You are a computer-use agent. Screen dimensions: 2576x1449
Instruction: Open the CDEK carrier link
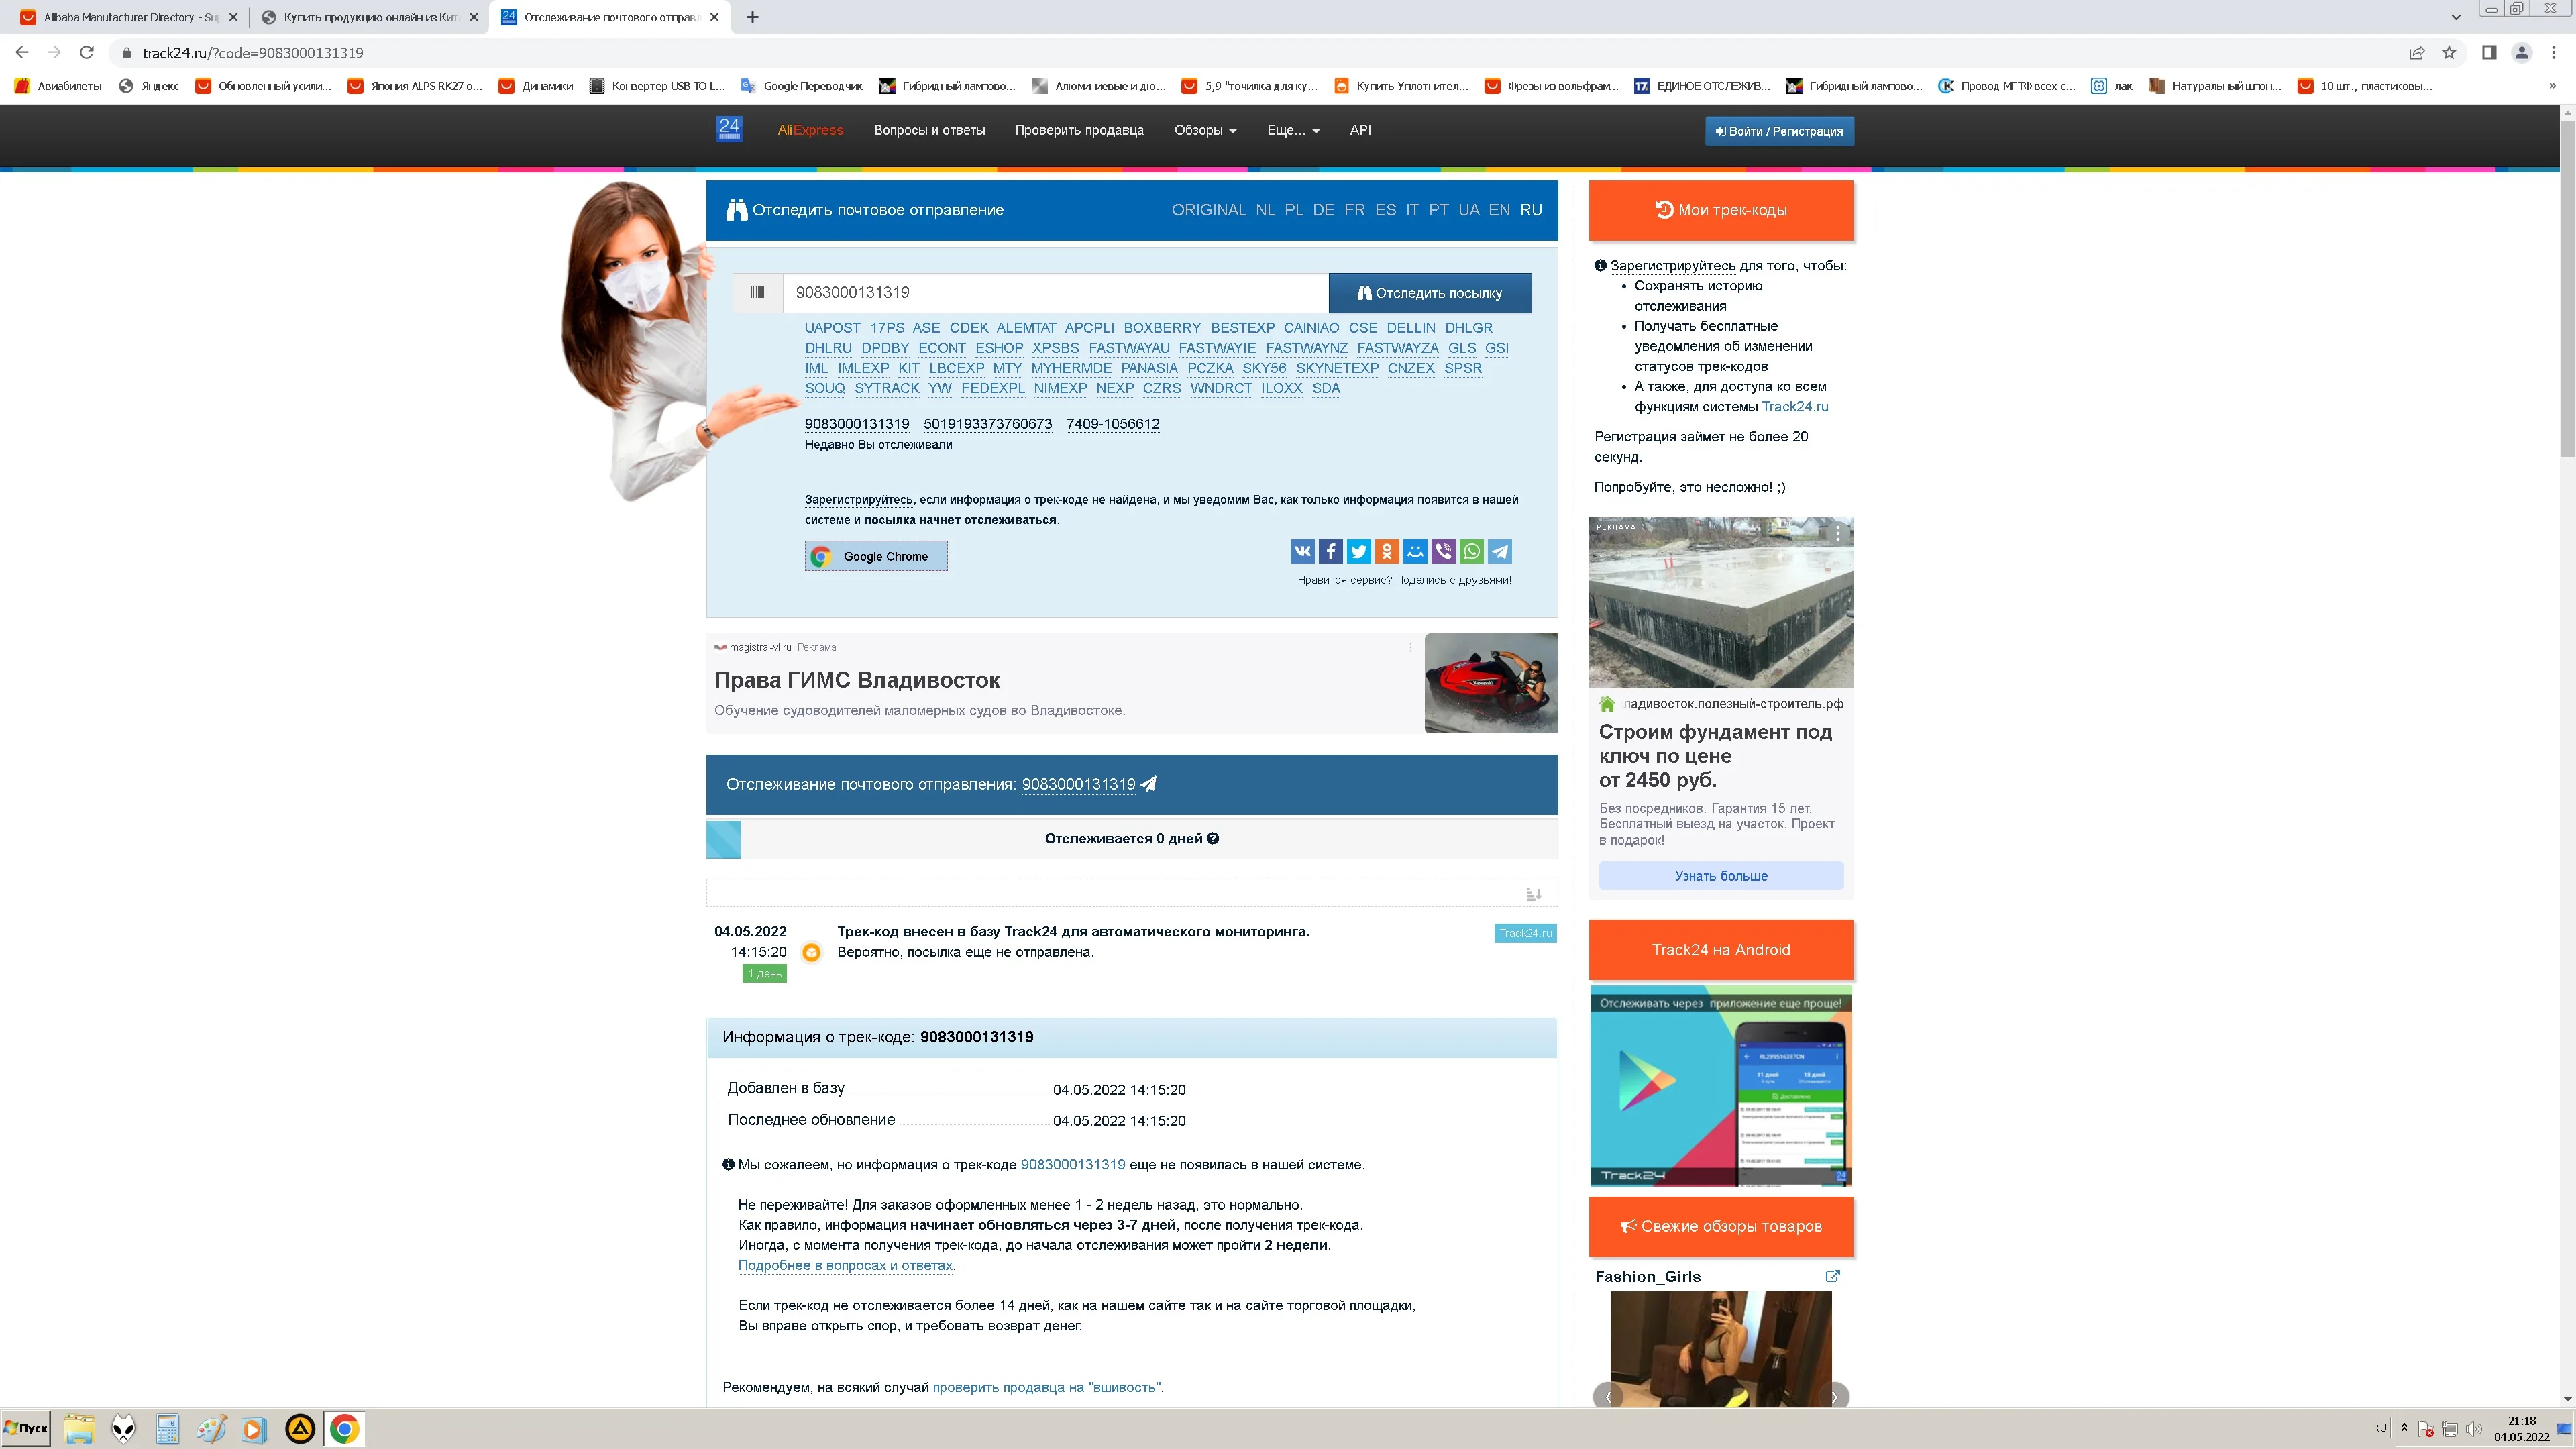click(x=968, y=328)
